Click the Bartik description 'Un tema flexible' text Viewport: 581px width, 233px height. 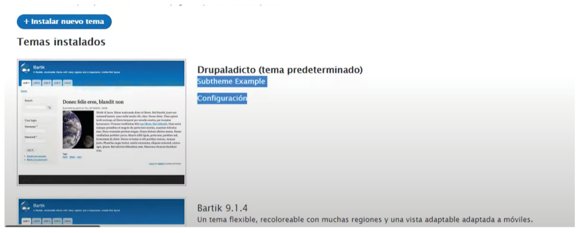point(364,219)
